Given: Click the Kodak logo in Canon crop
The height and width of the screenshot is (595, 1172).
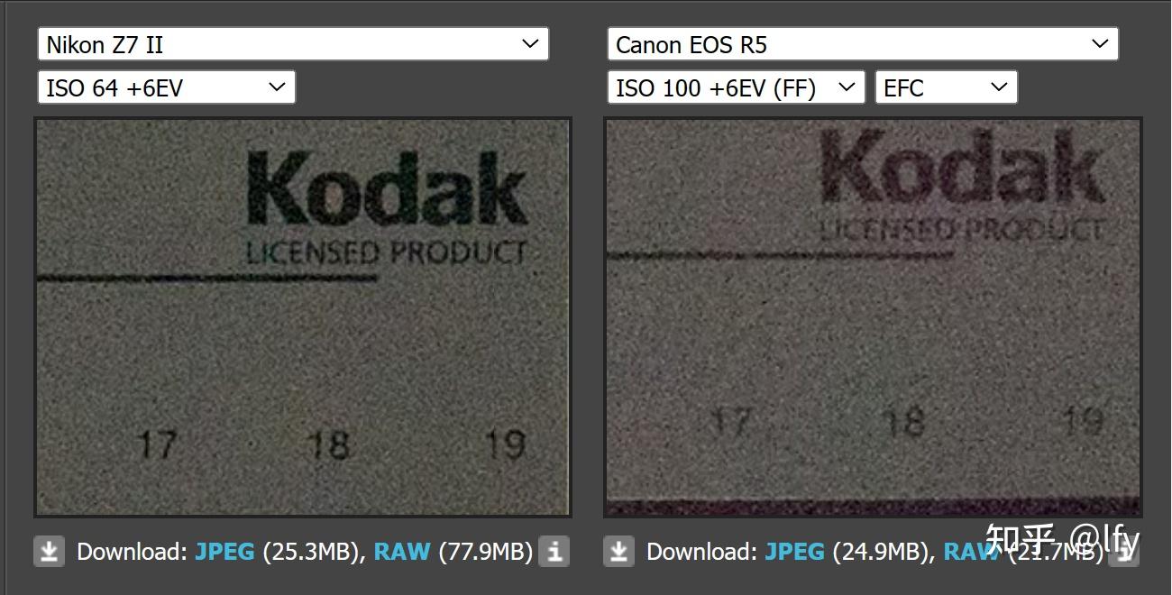Looking at the screenshot, I should tap(961, 169).
